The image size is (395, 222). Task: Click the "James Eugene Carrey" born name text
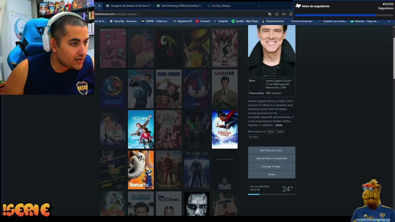(278, 81)
